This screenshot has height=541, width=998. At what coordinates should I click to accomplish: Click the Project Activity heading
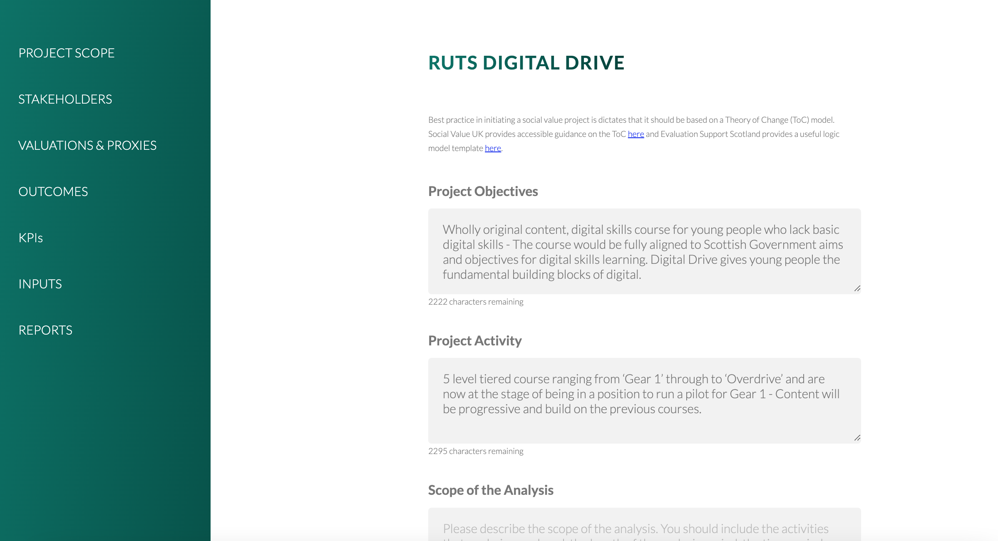[x=475, y=341]
